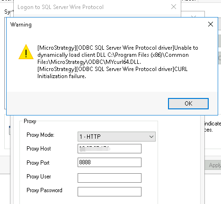Screen dimensions: 221x204
Task: Click the MYcurl64.DLL path line in message
Action: pos(89,62)
